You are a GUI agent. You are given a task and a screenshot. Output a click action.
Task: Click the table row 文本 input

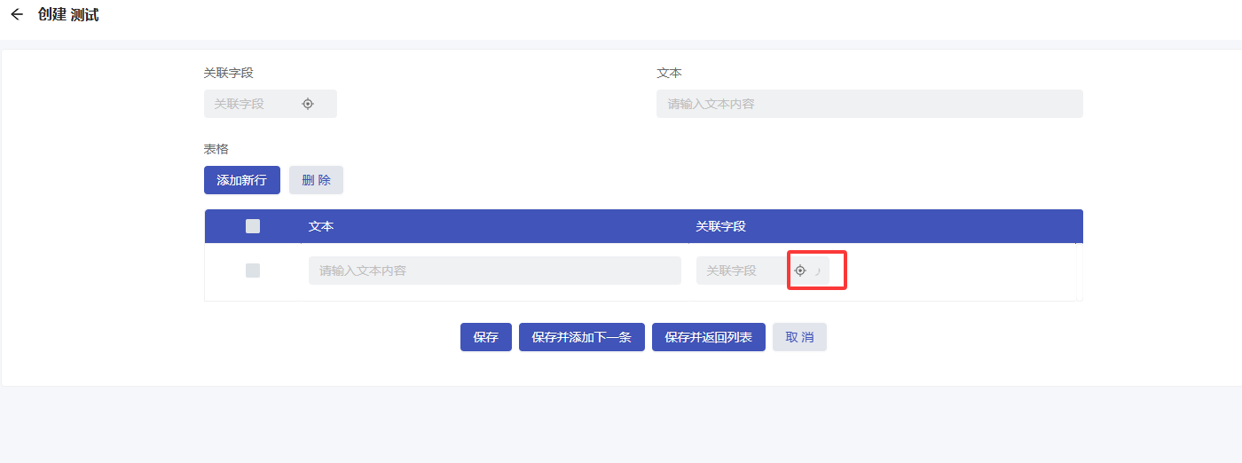coord(494,271)
